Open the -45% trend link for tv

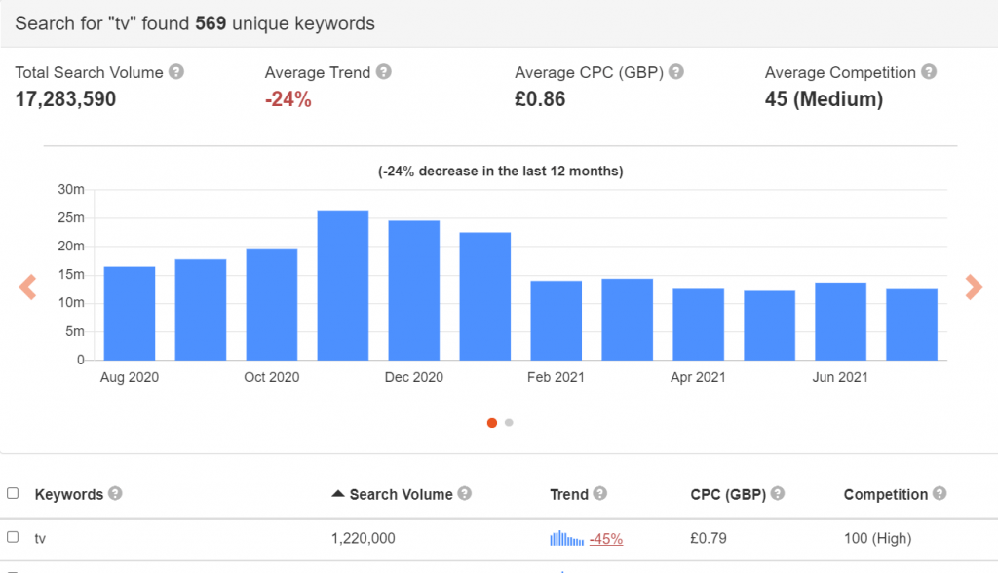tap(606, 538)
